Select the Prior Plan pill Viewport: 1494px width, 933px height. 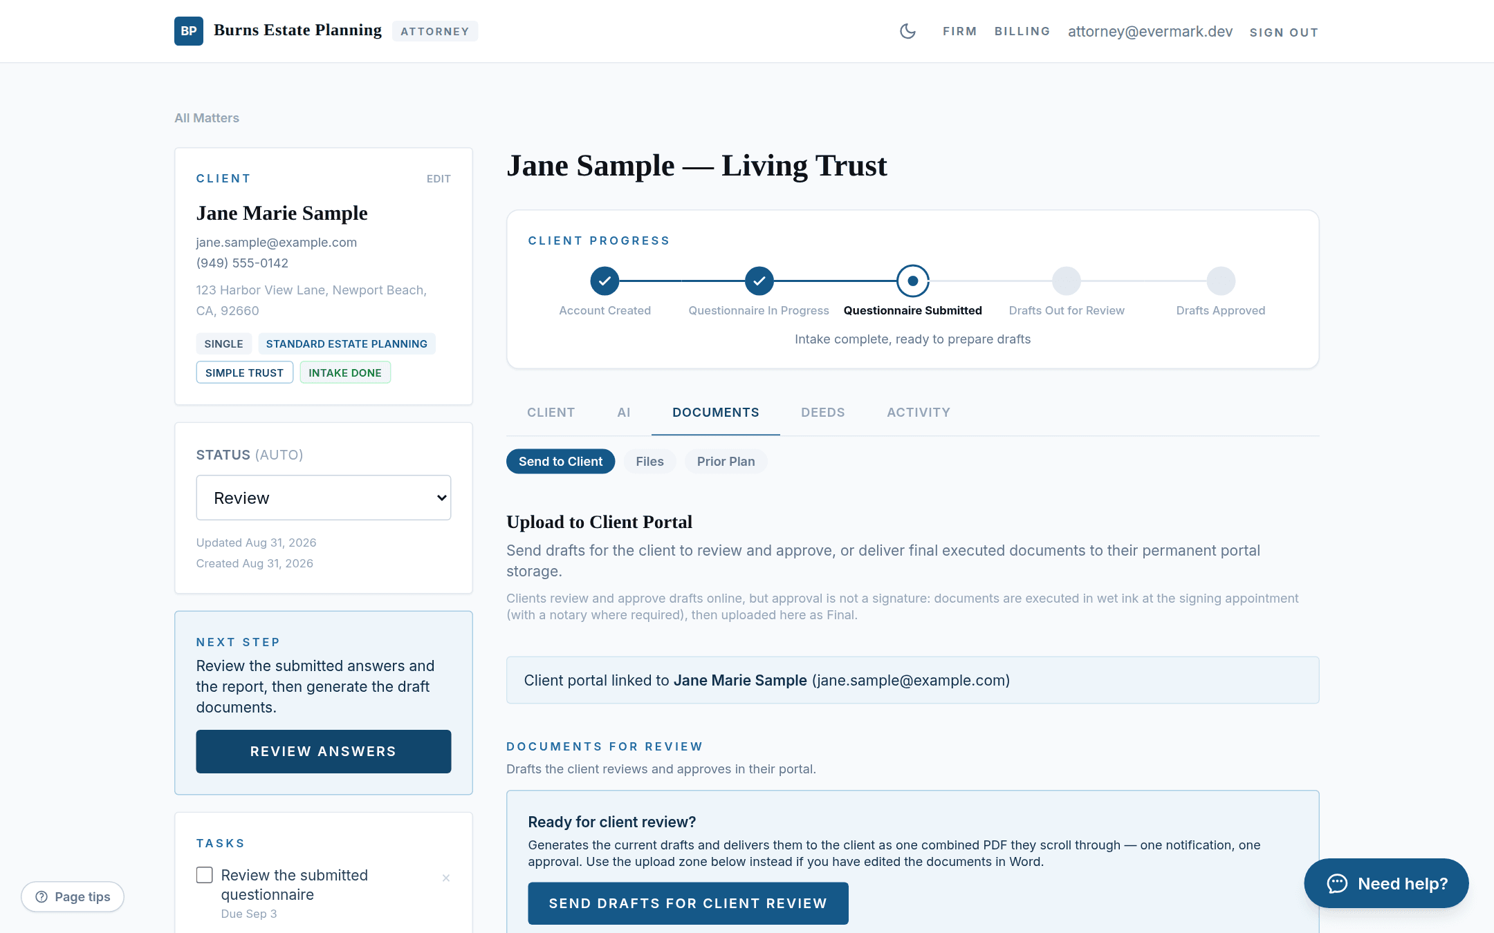click(726, 461)
